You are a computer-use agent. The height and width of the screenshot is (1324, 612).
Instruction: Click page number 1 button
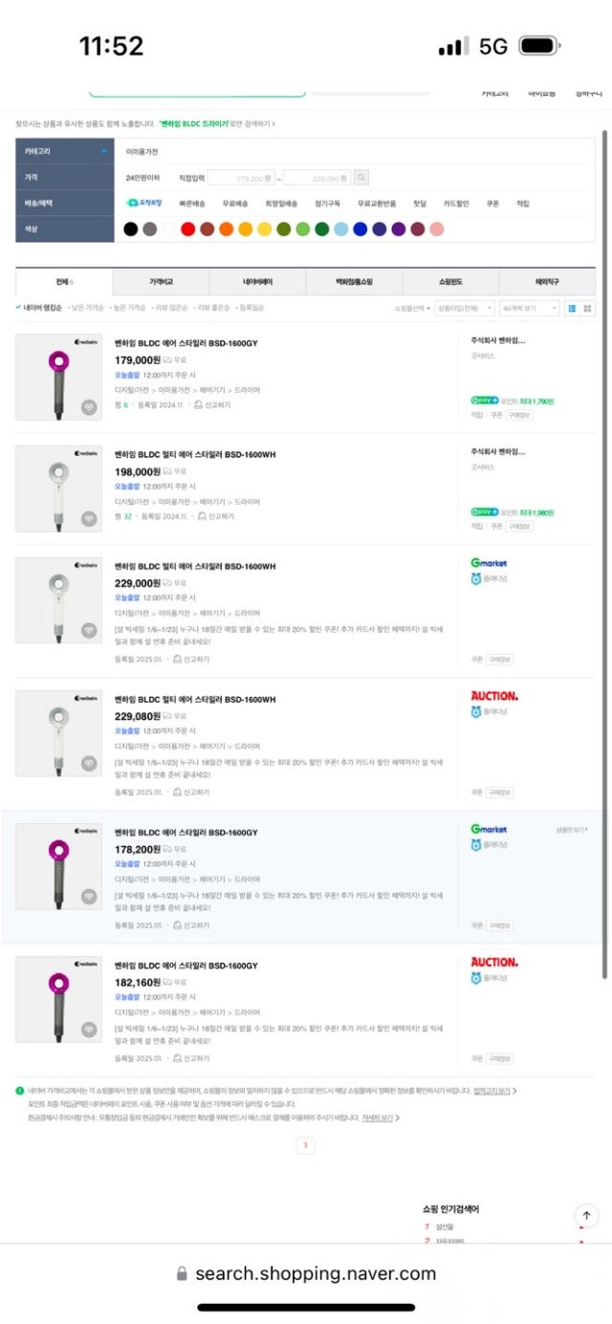click(x=305, y=1144)
